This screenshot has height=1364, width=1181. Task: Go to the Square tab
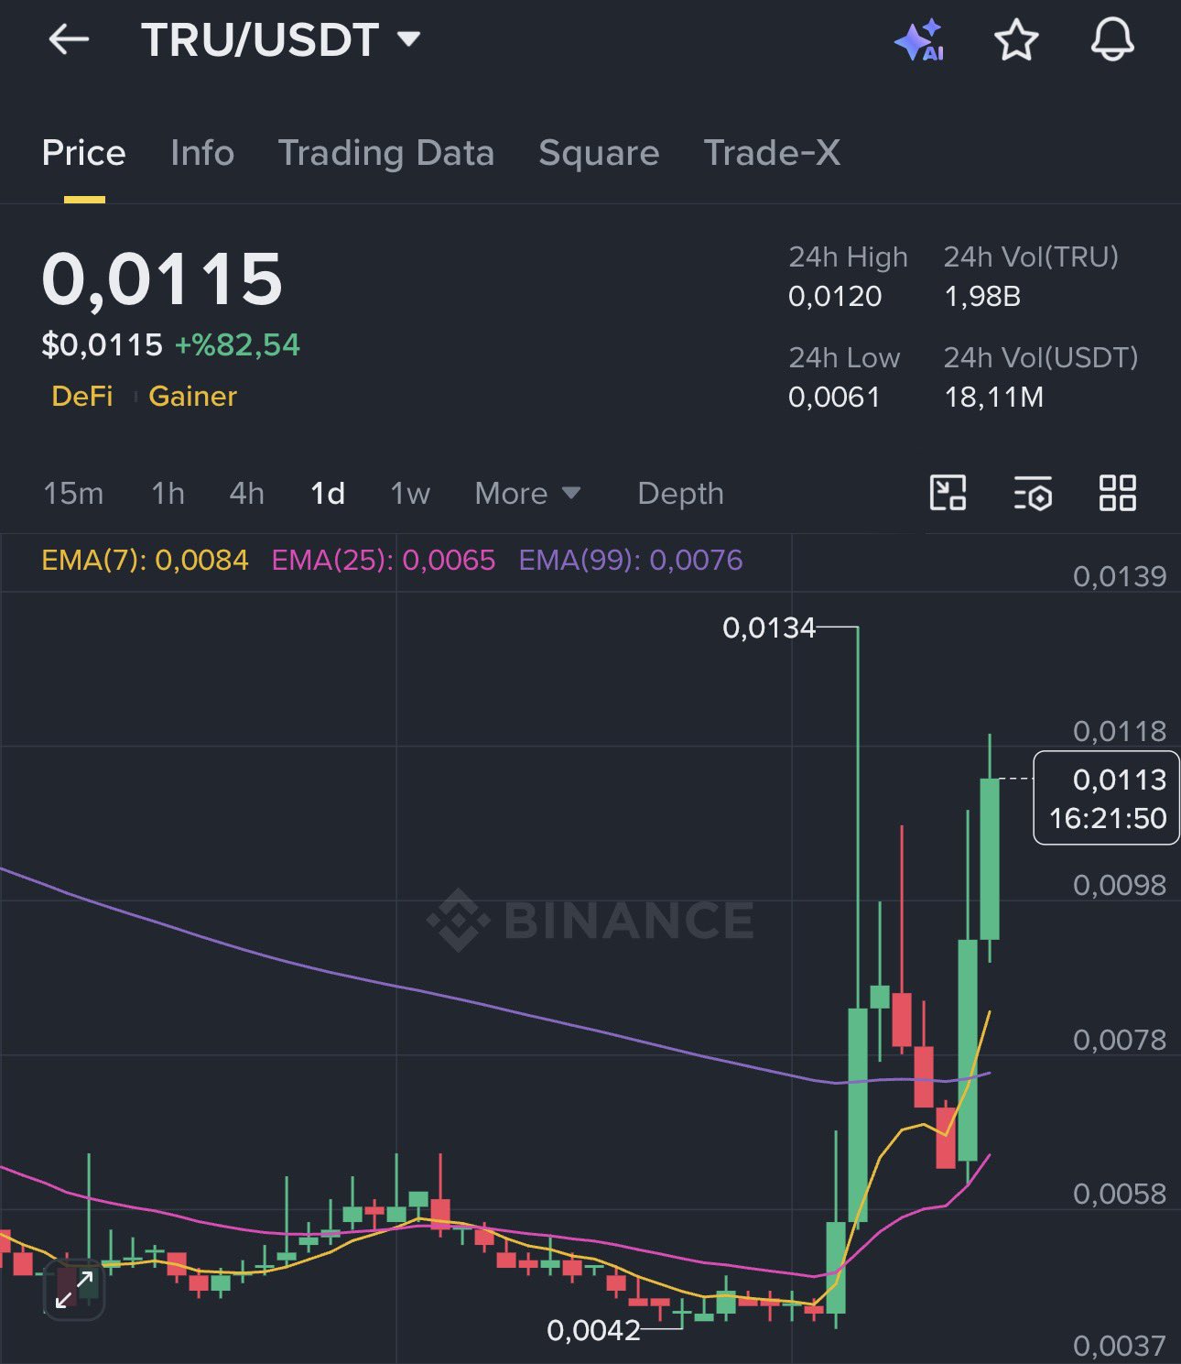click(599, 153)
